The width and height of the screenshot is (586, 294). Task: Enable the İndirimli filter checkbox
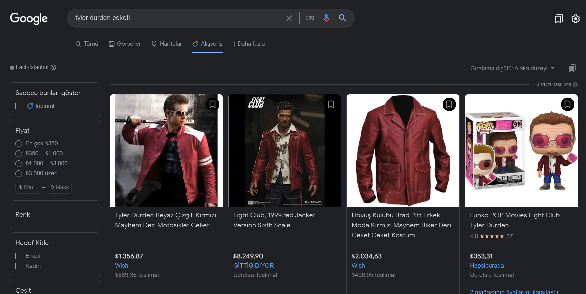pyautogui.click(x=19, y=106)
